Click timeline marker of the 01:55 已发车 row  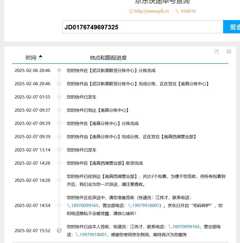coord(59,97)
